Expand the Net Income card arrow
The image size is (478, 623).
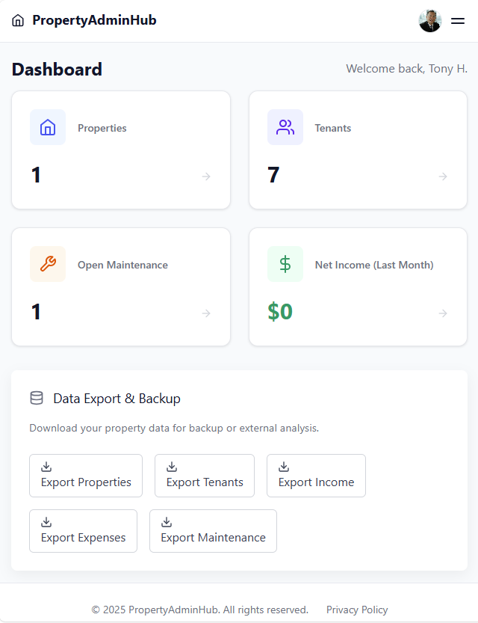(443, 314)
